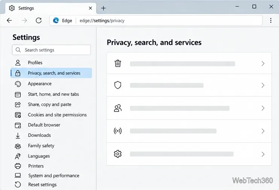Click the palette icon for Appearance

(x=18, y=84)
